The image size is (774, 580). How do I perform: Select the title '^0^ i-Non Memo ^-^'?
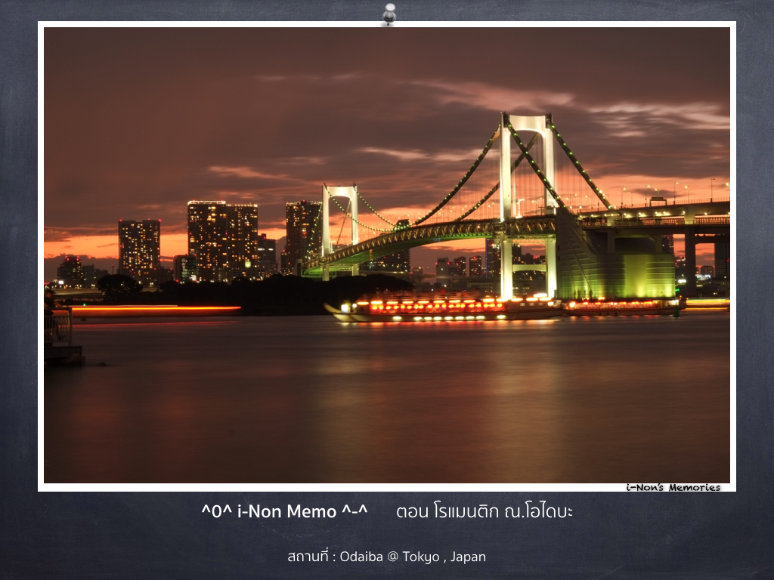pyautogui.click(x=284, y=511)
